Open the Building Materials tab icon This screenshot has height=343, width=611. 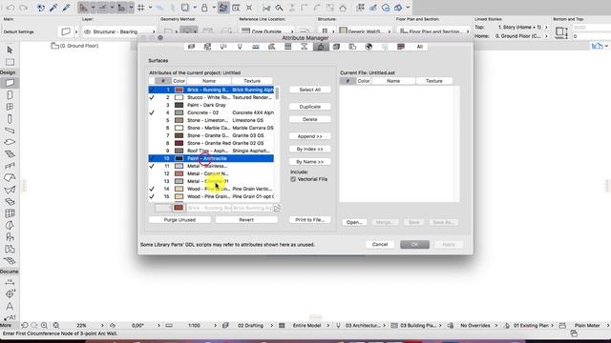[x=336, y=47]
